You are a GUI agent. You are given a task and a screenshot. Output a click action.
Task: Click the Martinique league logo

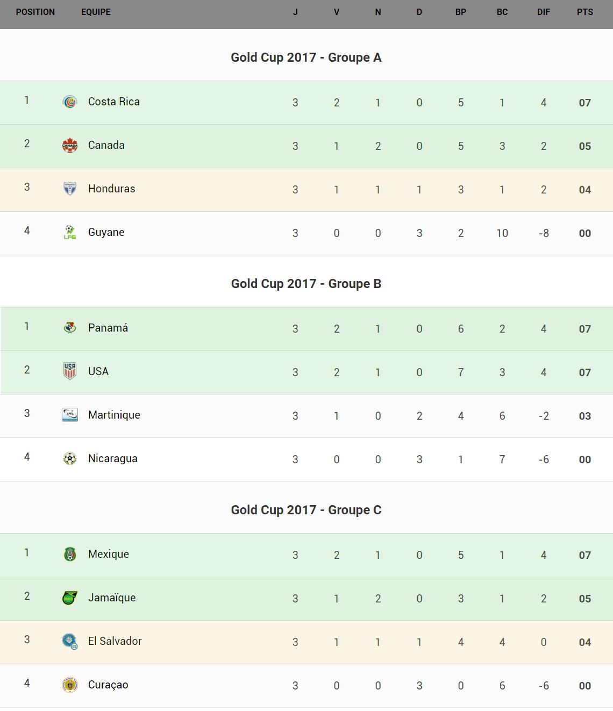[x=70, y=415]
